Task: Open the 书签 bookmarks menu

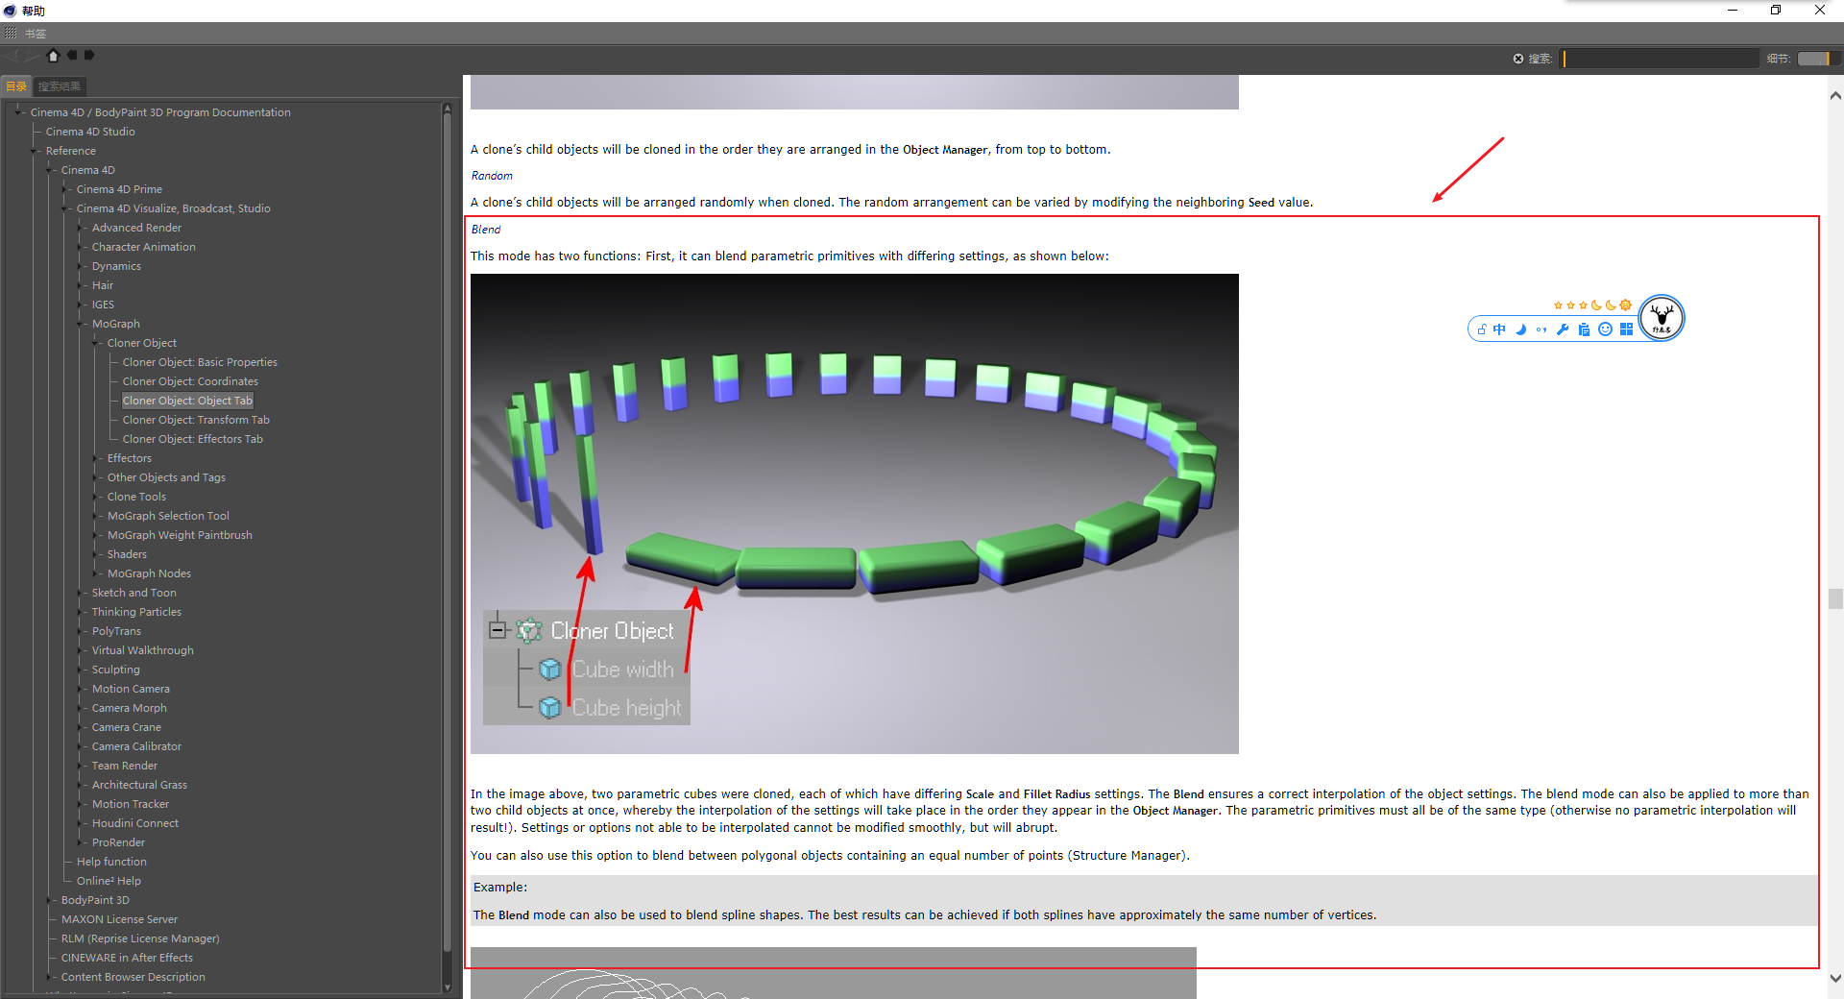Action: [x=35, y=34]
